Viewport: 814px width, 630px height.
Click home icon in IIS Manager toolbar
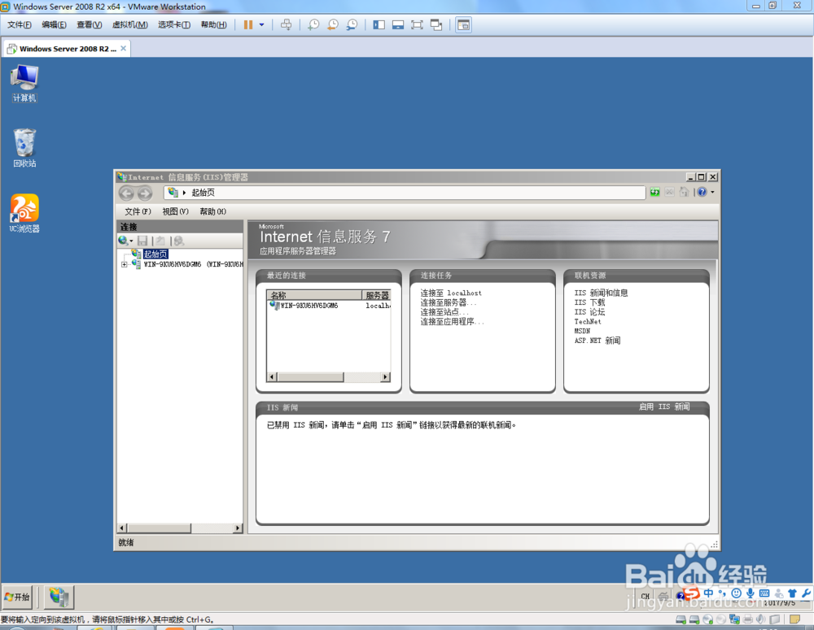(685, 193)
